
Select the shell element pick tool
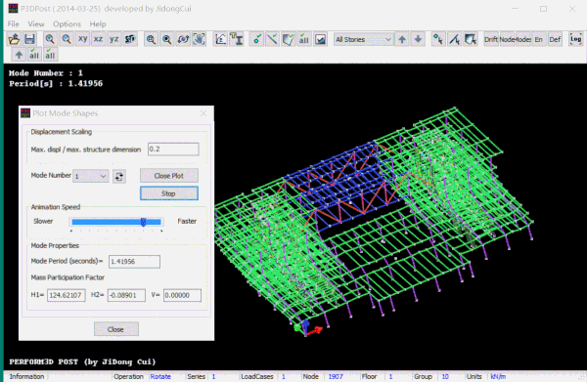(x=471, y=39)
